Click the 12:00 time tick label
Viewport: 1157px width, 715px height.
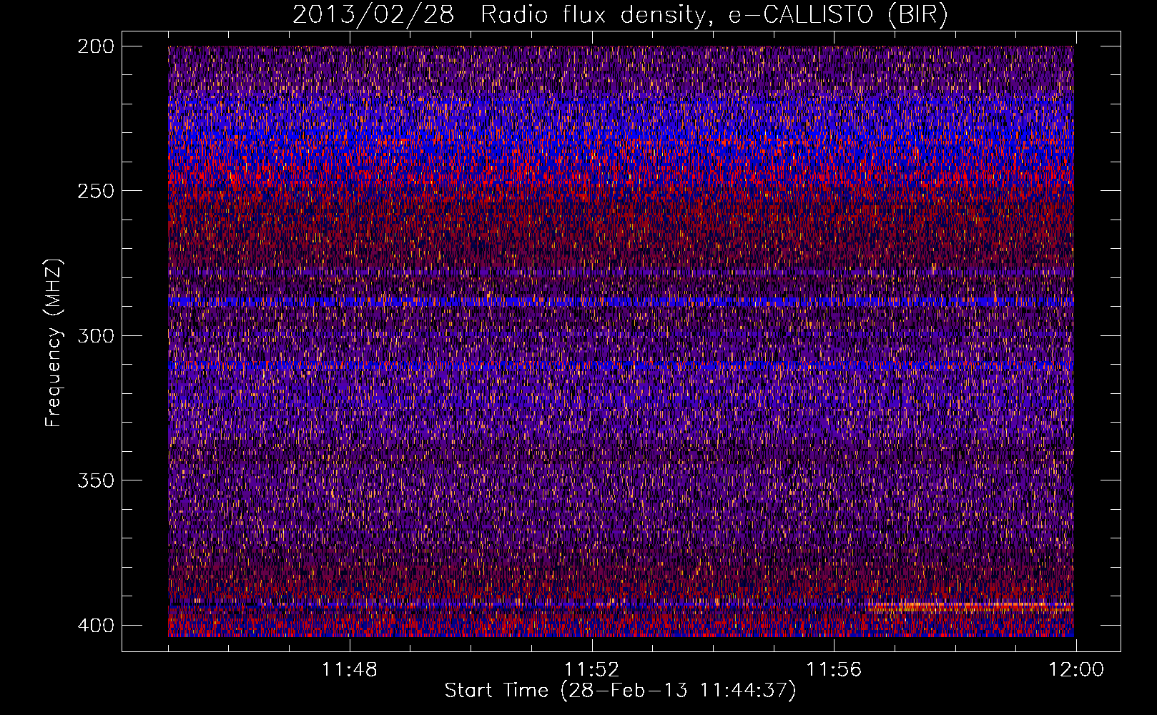coord(1076,670)
